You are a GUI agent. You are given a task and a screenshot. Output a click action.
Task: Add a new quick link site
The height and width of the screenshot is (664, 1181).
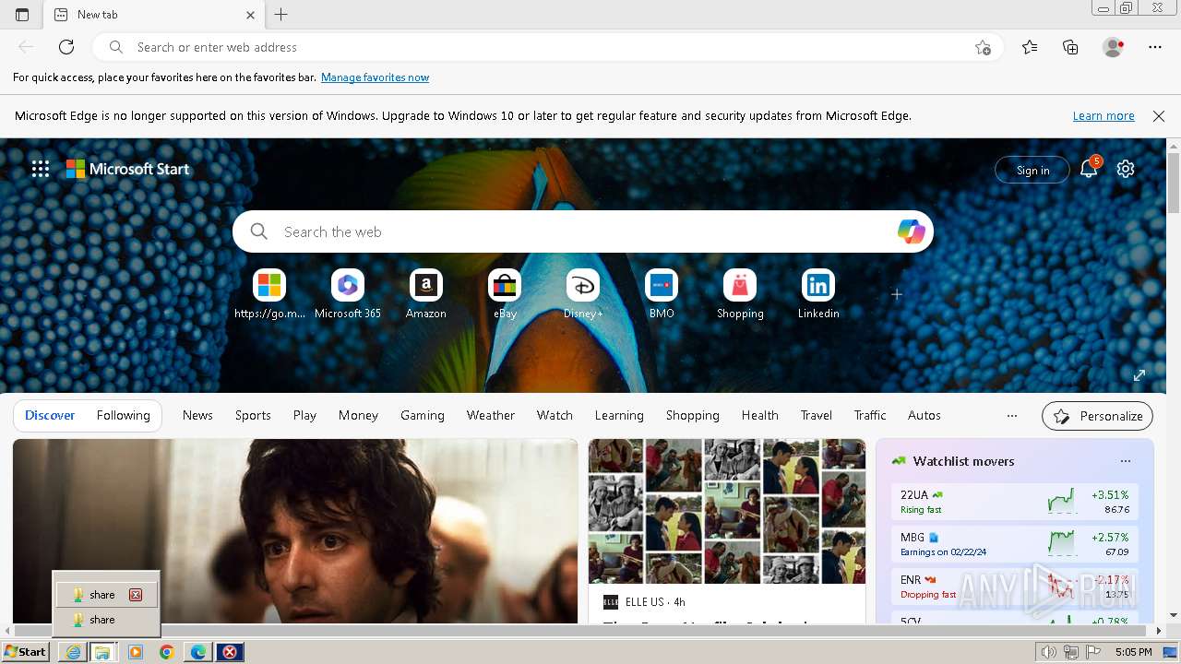click(x=896, y=294)
